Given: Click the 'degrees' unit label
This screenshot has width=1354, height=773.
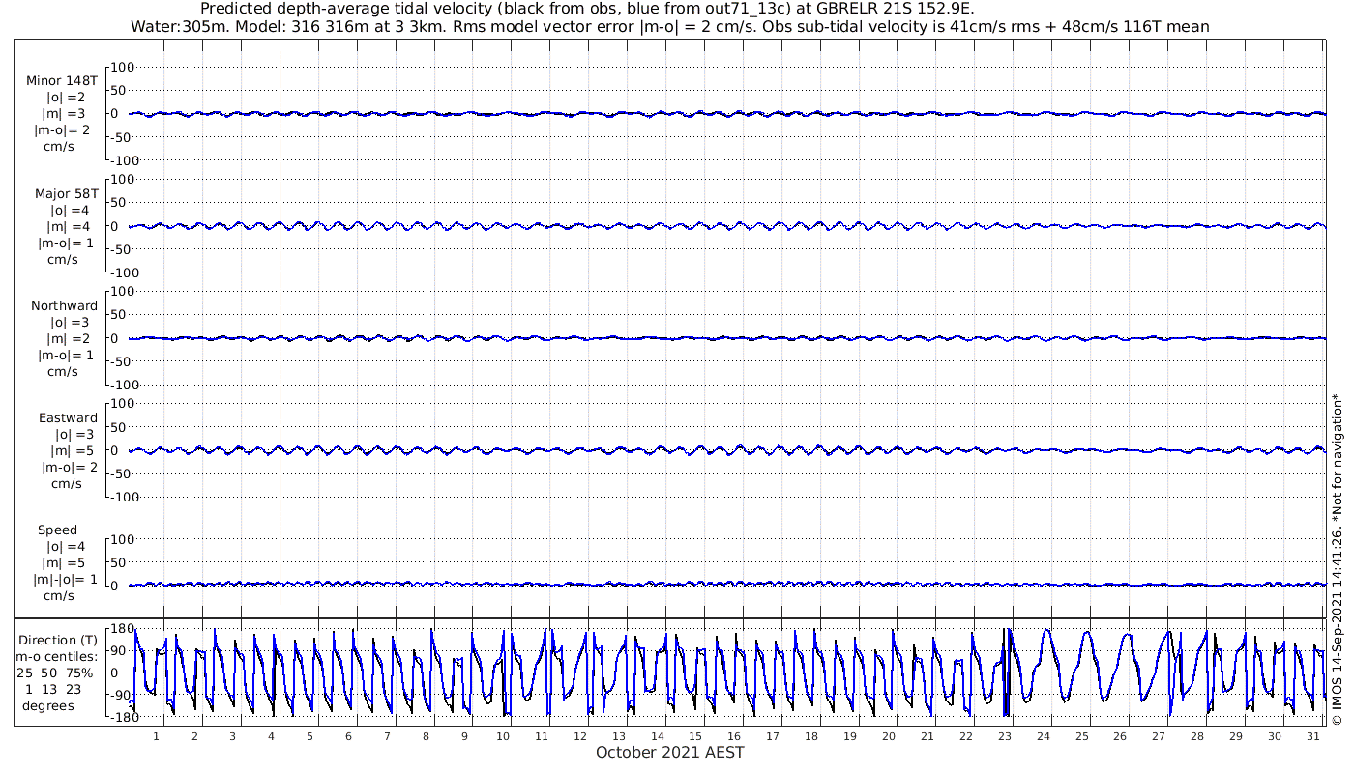Looking at the screenshot, I should click(49, 706).
